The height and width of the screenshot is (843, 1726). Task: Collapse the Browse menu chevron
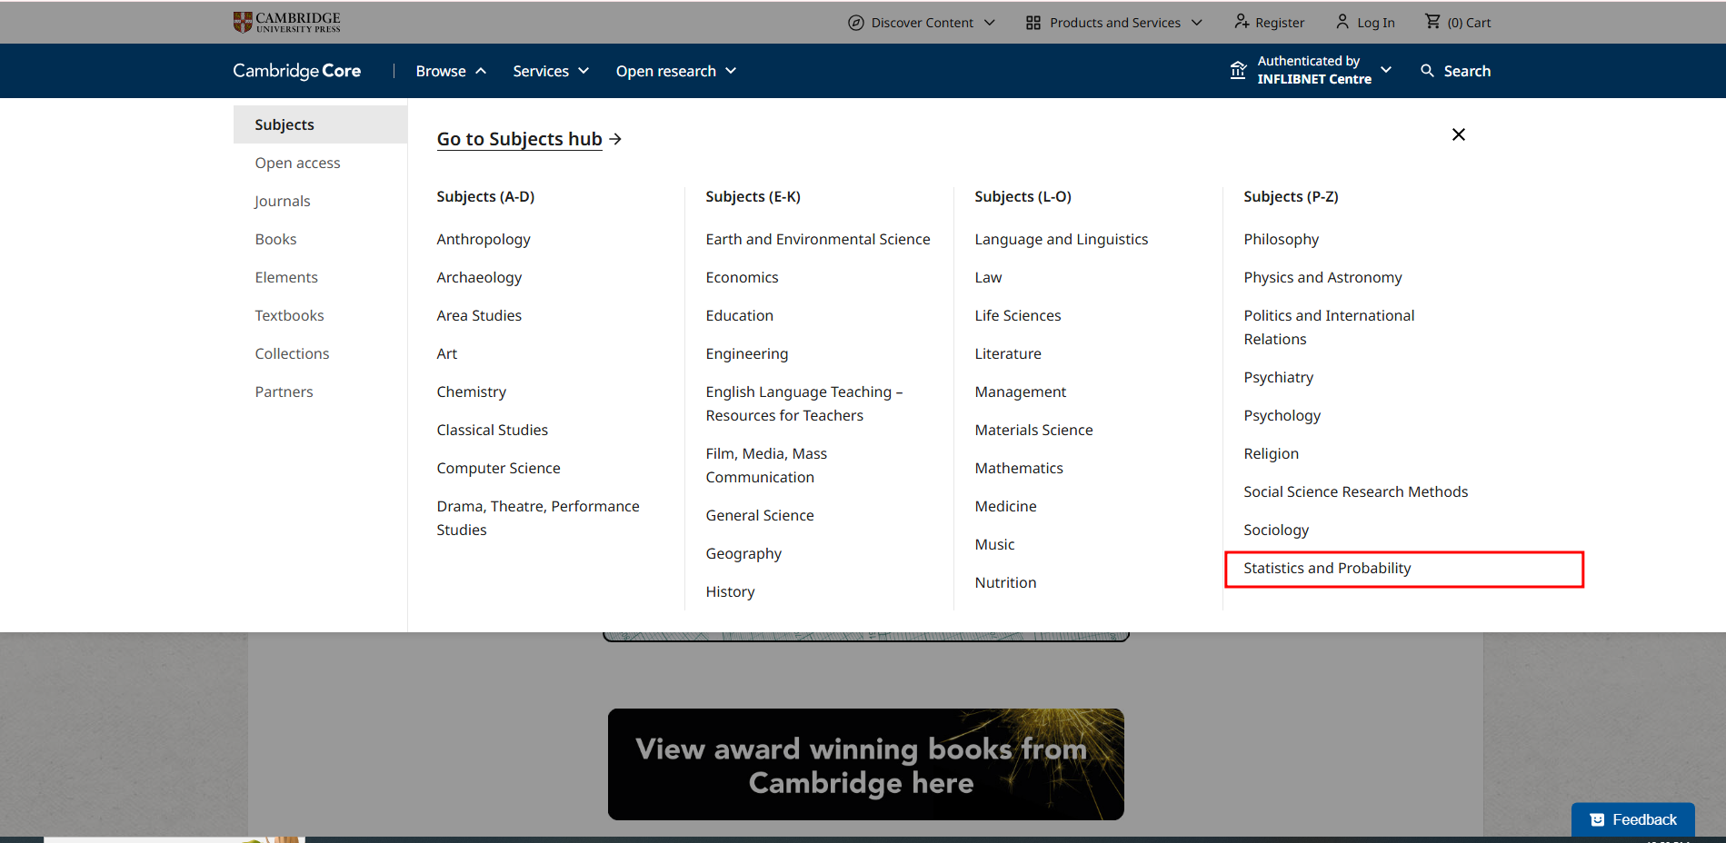pos(481,71)
